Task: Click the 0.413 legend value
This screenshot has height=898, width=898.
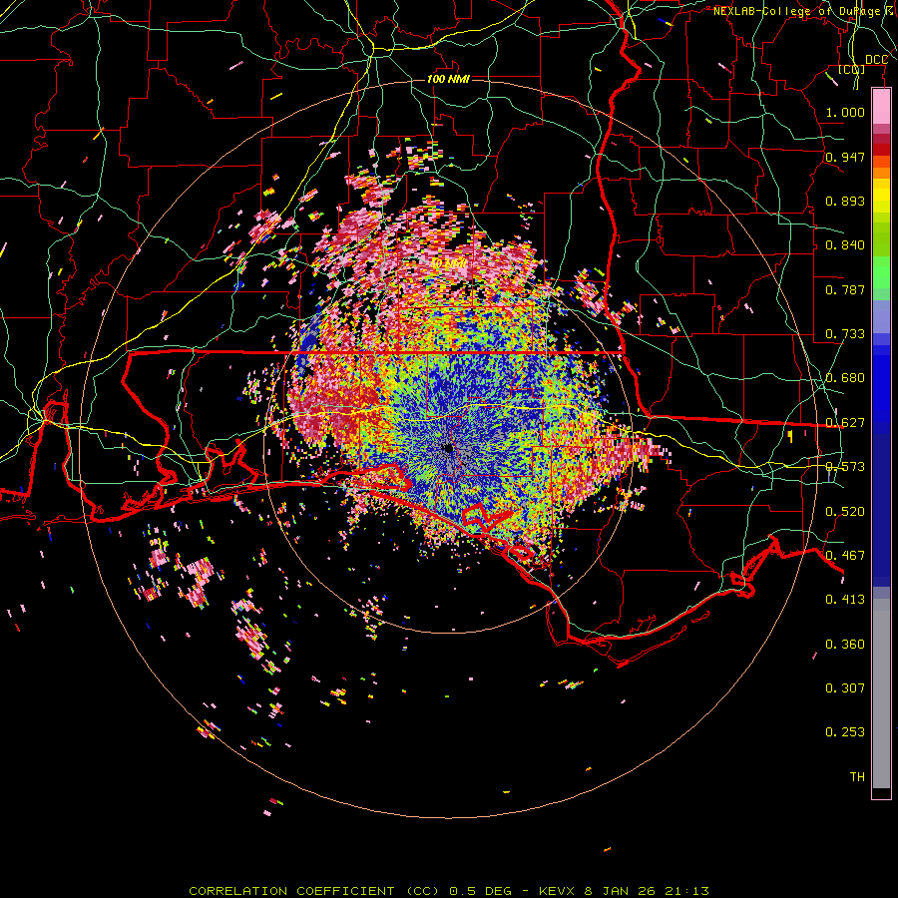Action: click(x=845, y=600)
